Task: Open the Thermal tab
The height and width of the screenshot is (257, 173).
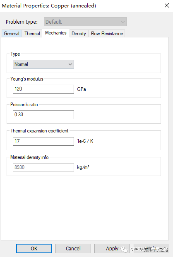Action: coord(32,34)
